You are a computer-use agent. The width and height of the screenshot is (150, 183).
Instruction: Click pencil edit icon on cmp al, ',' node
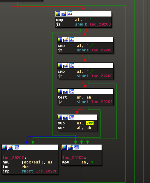66,66
